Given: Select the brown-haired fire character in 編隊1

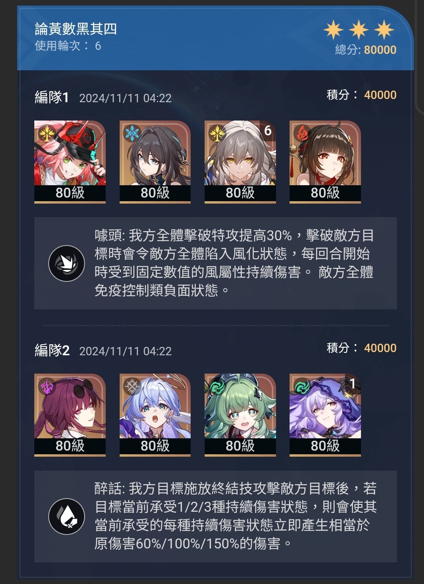Looking at the screenshot, I should pos(325,162).
